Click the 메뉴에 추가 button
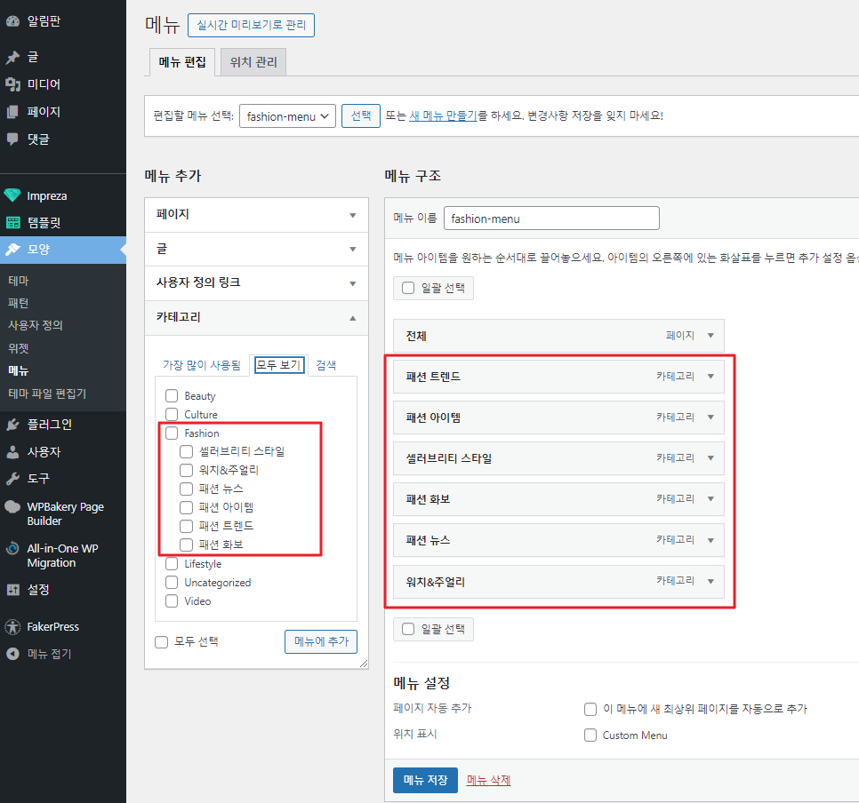The width and height of the screenshot is (859, 803). click(321, 641)
